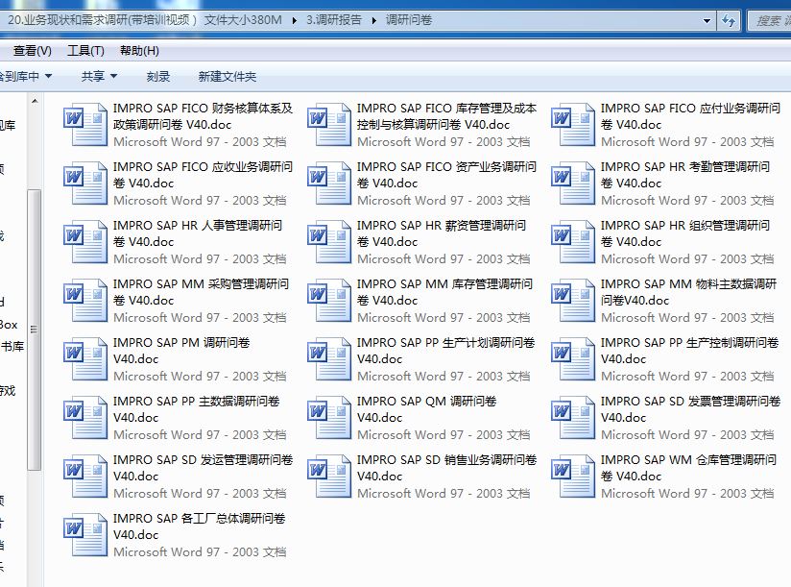Select file name IMPRO SAP FICO 财务核算体系及政策调研问卷
The image size is (791, 587).
(203, 116)
